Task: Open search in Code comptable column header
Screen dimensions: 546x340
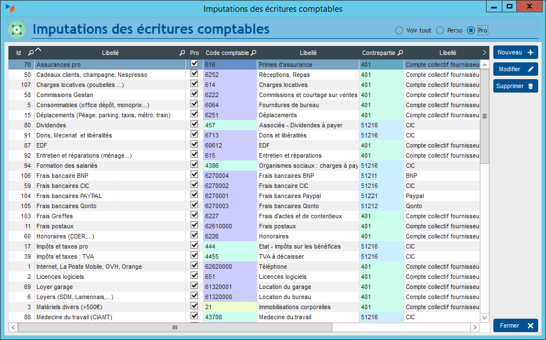Action: pos(253,53)
